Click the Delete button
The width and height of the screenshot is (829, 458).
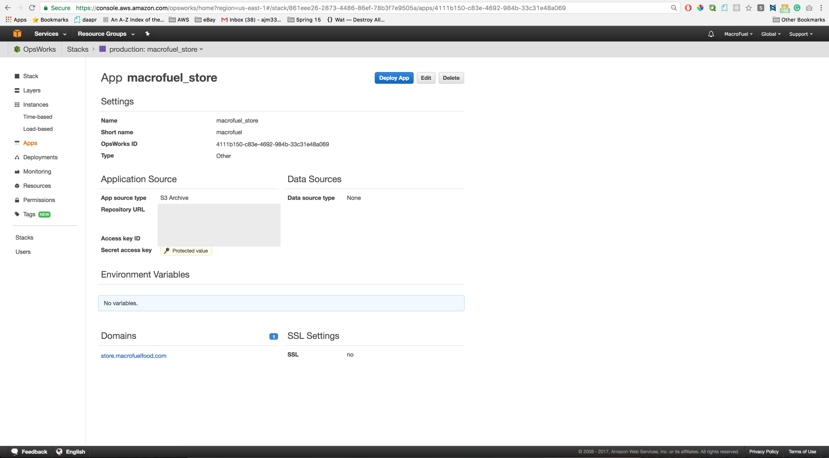451,78
